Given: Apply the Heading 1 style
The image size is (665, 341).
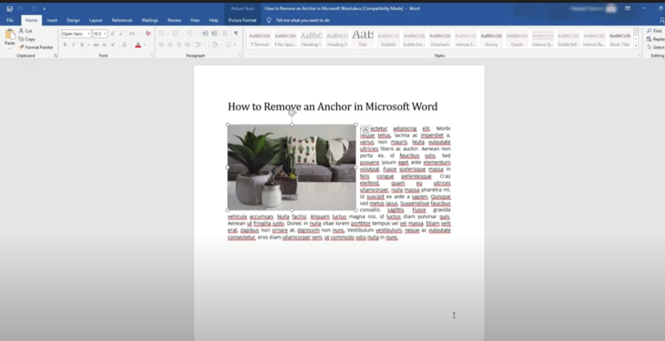Looking at the screenshot, I should 311,38.
